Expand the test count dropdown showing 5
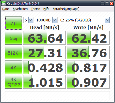Image resolution: width=115 pixels, height=103 pixels. coord(31,20)
